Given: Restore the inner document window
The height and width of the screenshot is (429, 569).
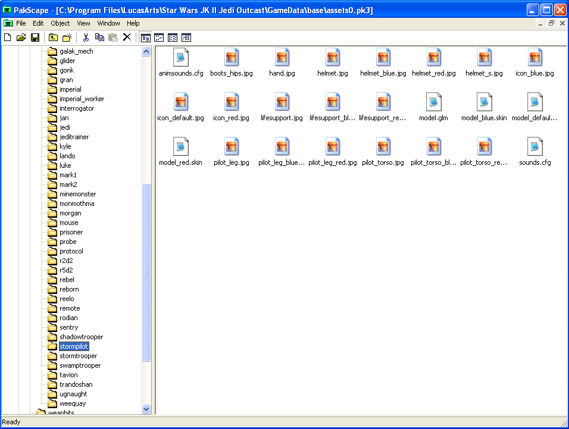Looking at the screenshot, I should (x=551, y=23).
